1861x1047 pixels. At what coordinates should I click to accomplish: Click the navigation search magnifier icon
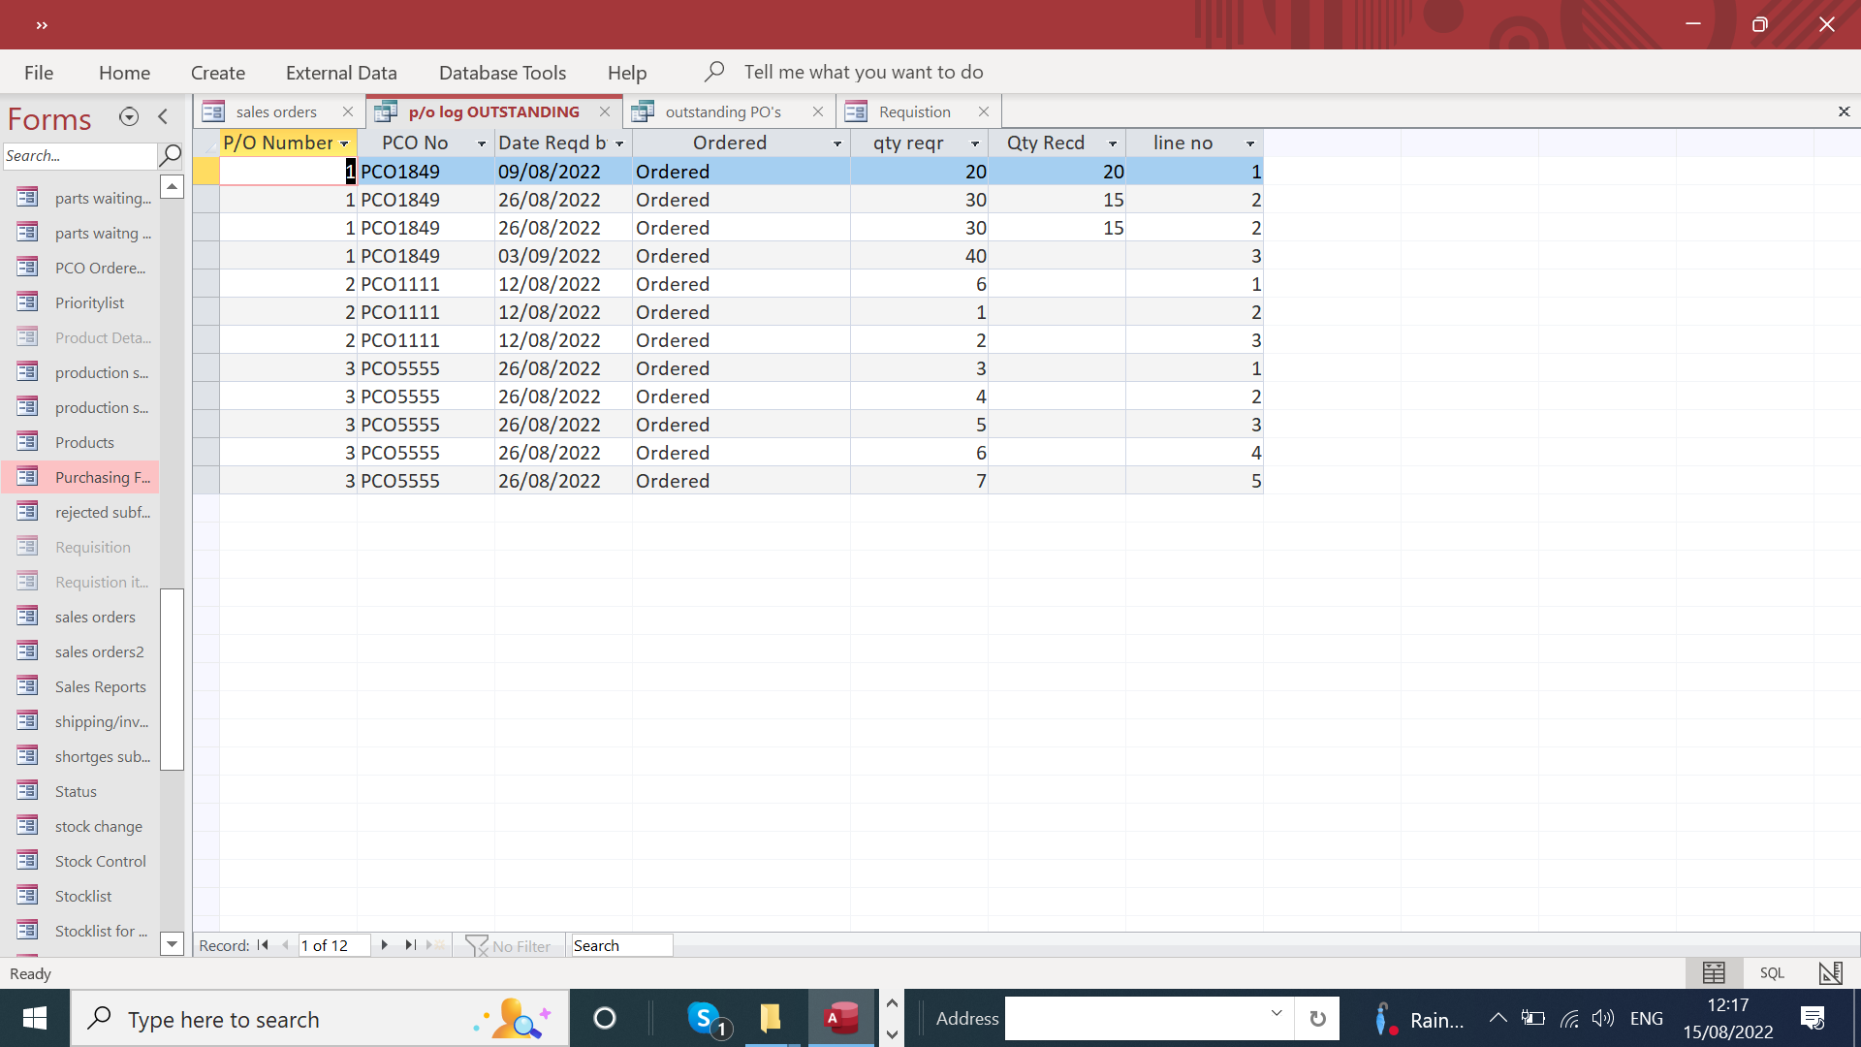170,155
